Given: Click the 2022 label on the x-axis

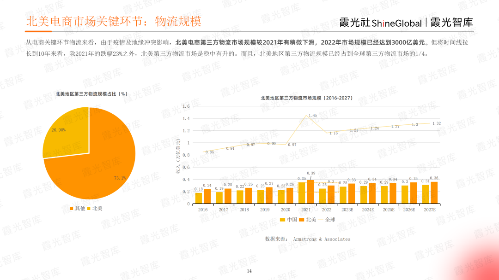Looking at the screenshot, I should (x=327, y=209).
